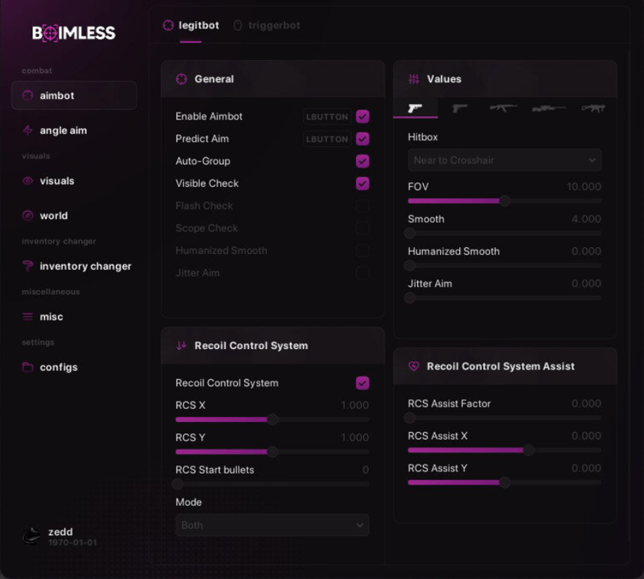Viewport: 644px width, 579px height.
Task: Click the Jitter Aim slider in Values
Action: point(504,298)
